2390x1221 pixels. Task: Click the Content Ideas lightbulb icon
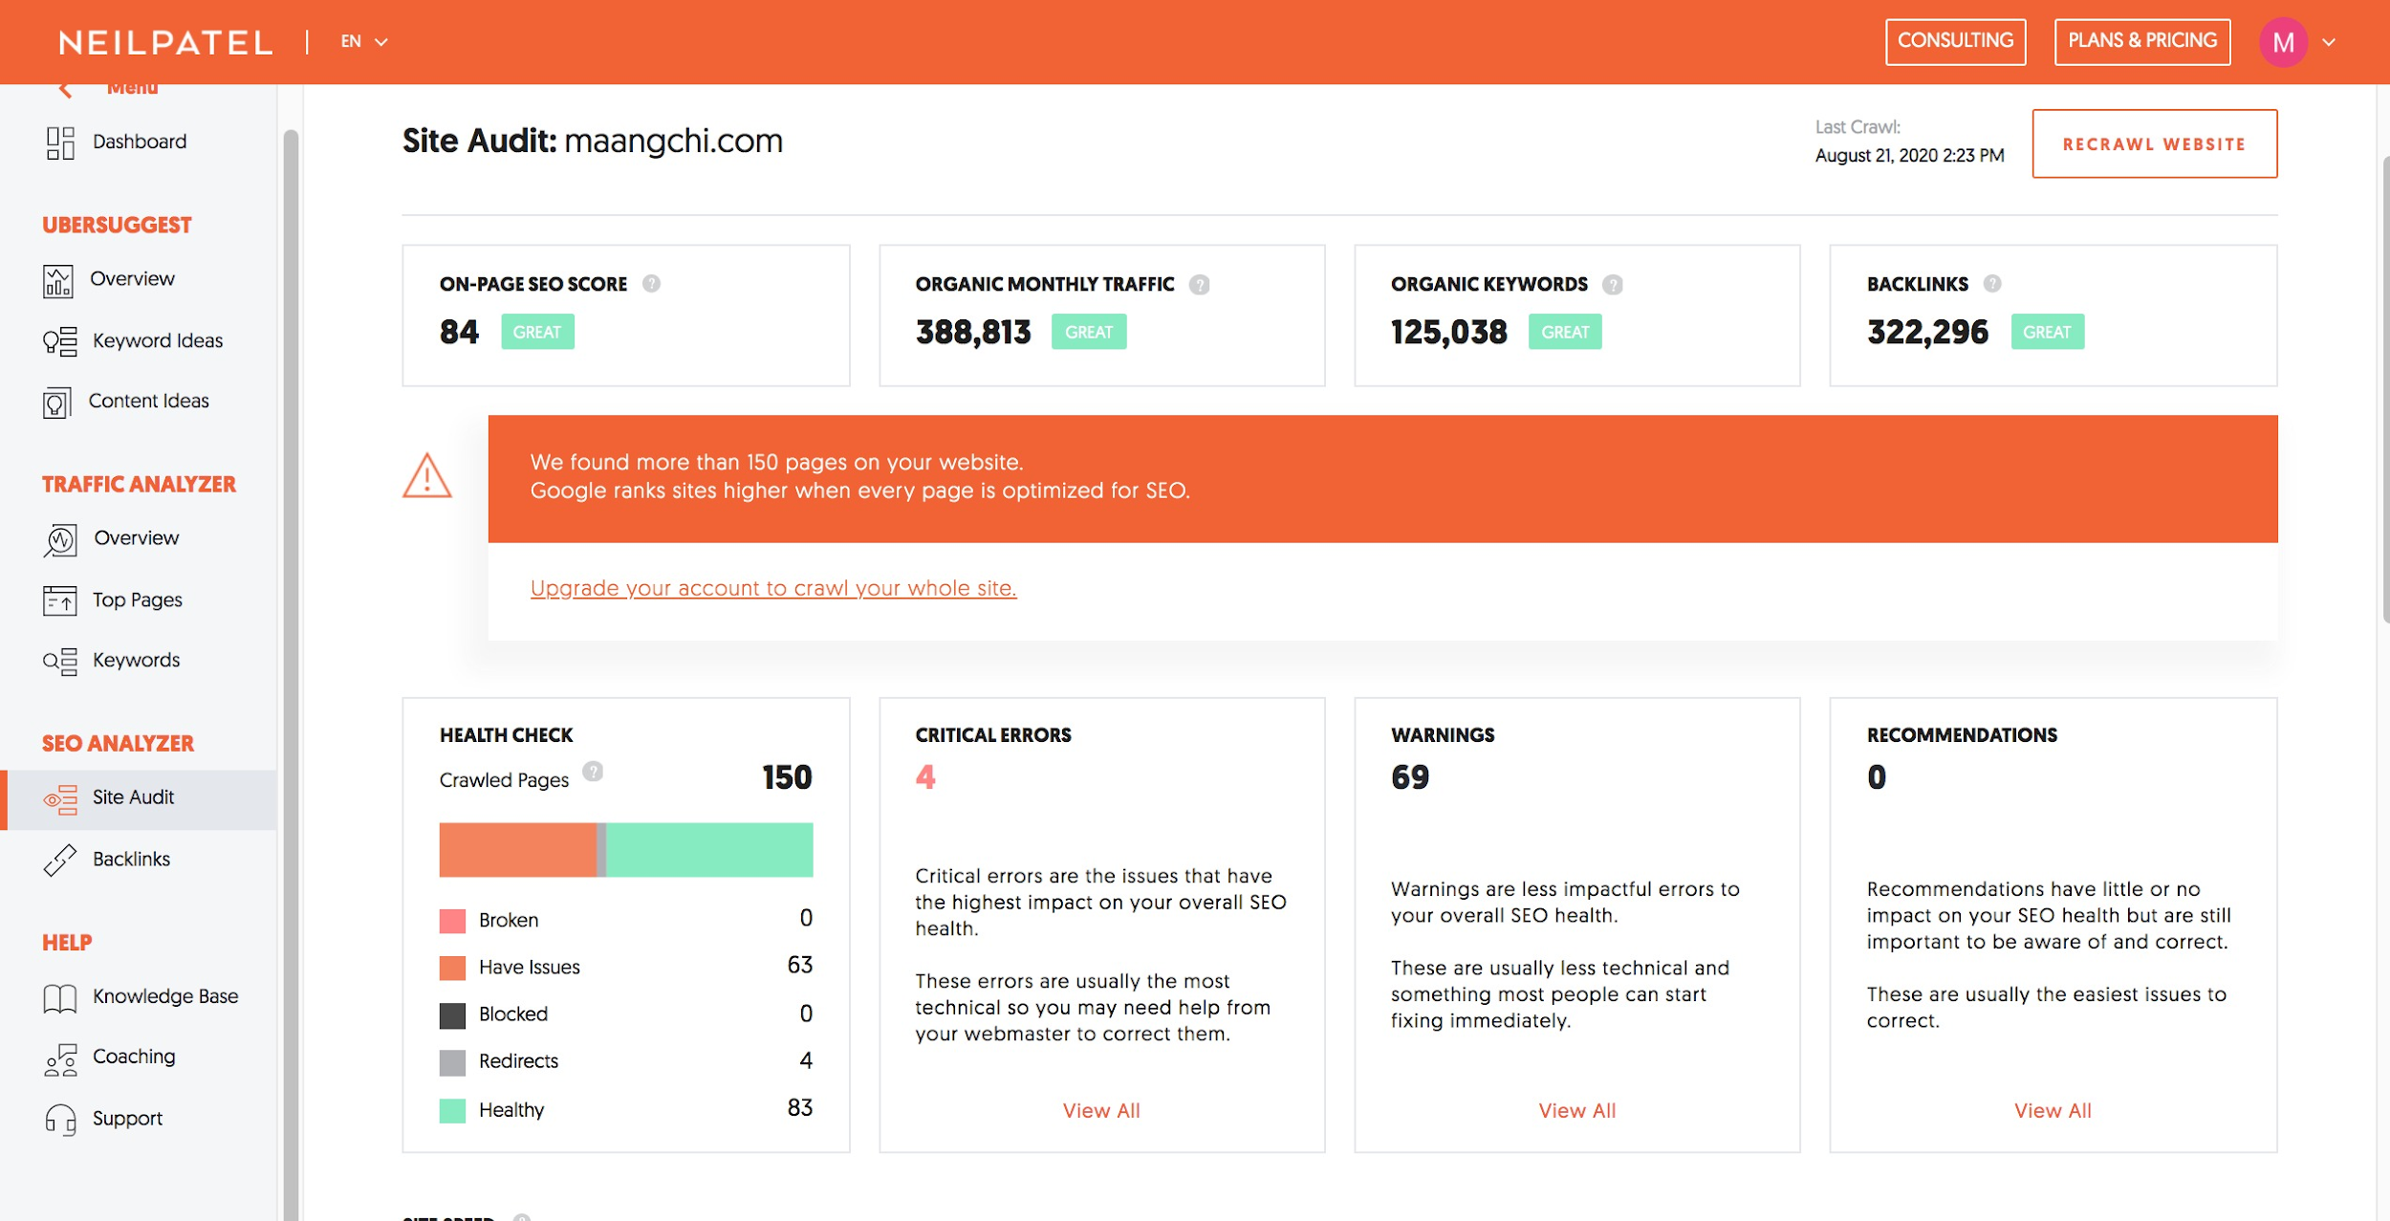(x=57, y=403)
